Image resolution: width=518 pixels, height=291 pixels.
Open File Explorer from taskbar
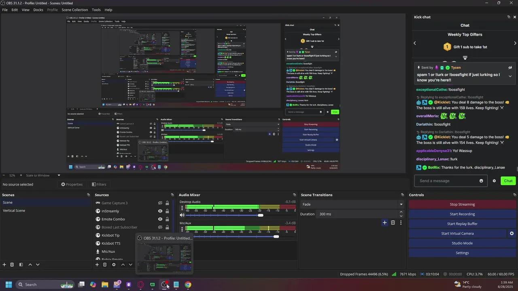tap(105, 285)
